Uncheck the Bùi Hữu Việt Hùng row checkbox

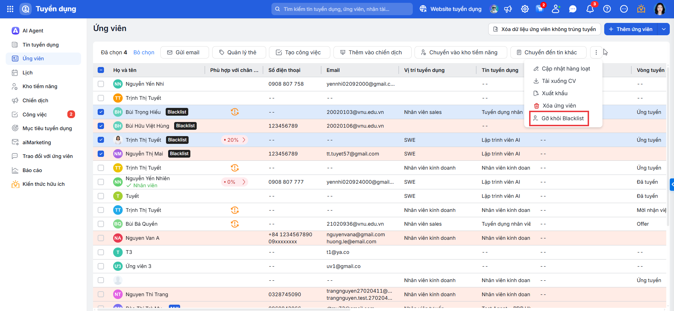click(x=101, y=126)
